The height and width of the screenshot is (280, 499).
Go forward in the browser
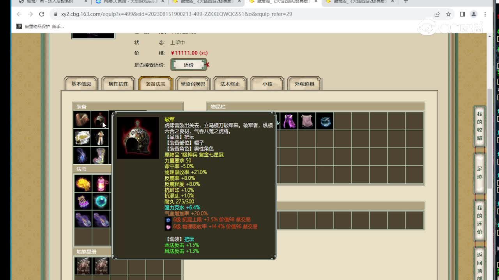(x=30, y=14)
